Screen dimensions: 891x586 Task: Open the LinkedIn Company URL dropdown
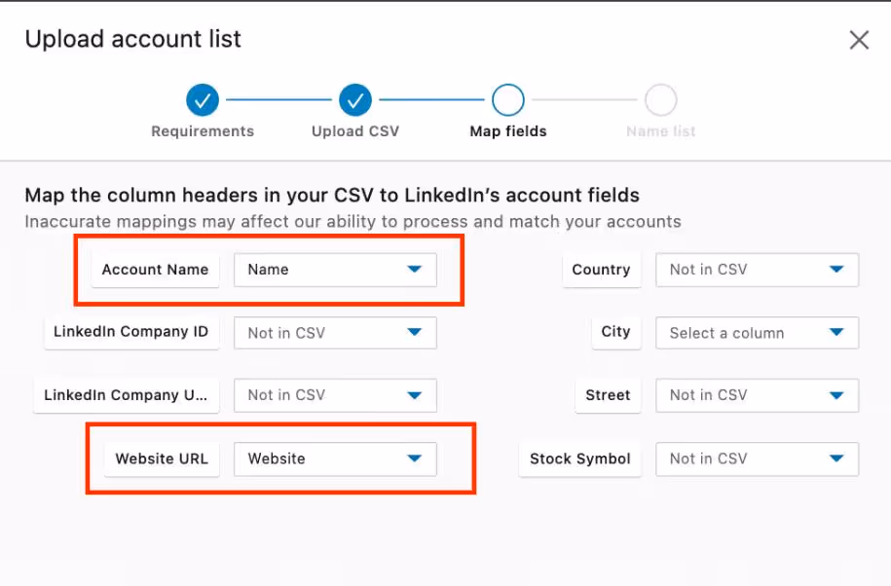click(335, 395)
